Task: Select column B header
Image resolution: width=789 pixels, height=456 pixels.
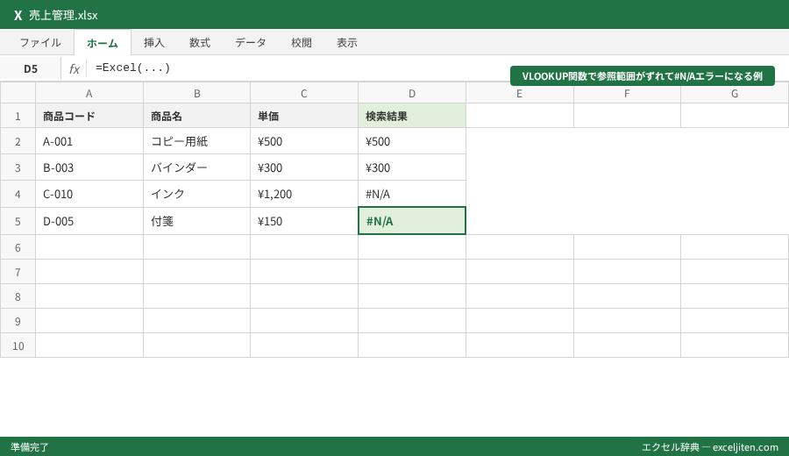Action: [196, 93]
